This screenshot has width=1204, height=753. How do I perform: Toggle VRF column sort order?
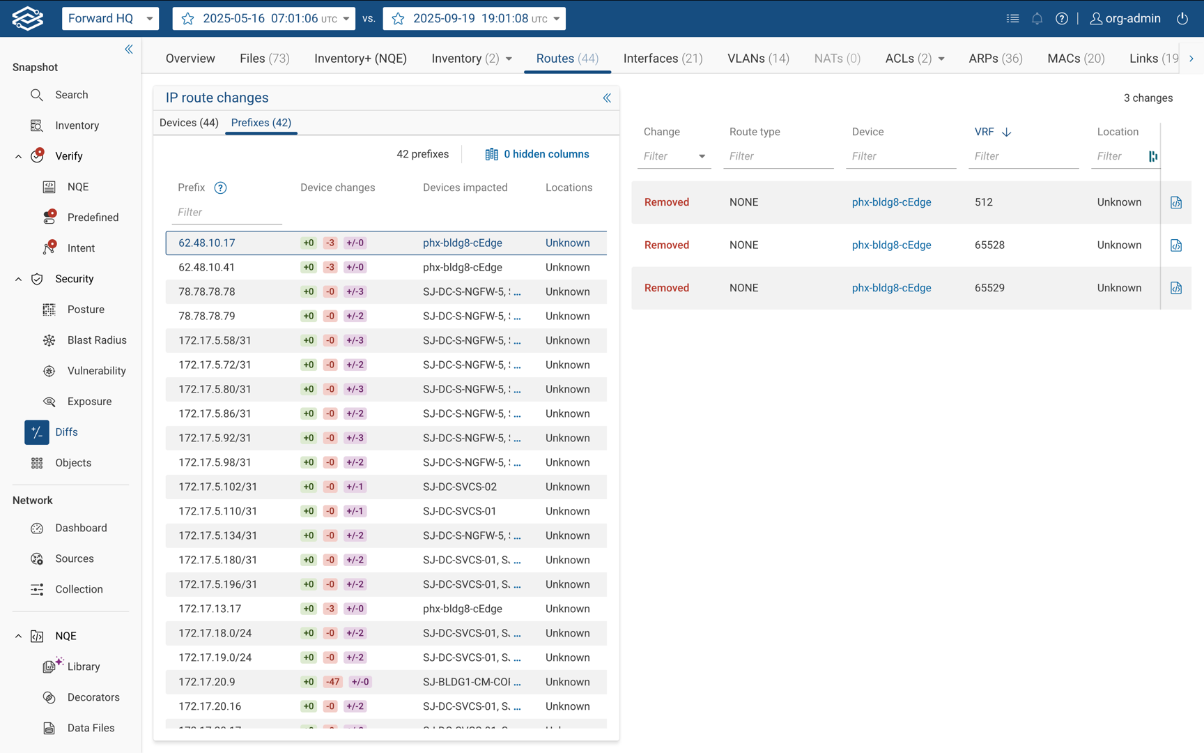click(x=1006, y=132)
